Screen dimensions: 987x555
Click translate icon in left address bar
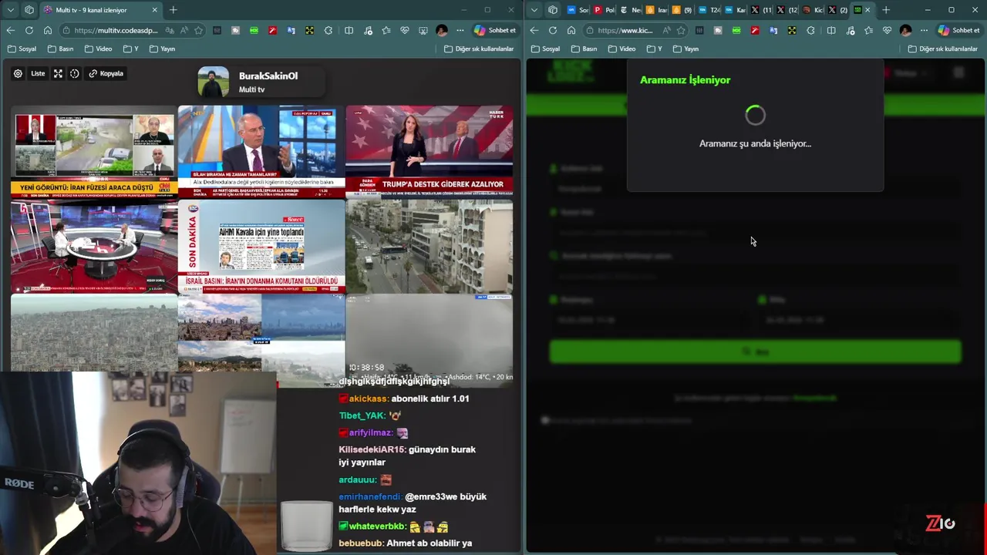click(168, 30)
